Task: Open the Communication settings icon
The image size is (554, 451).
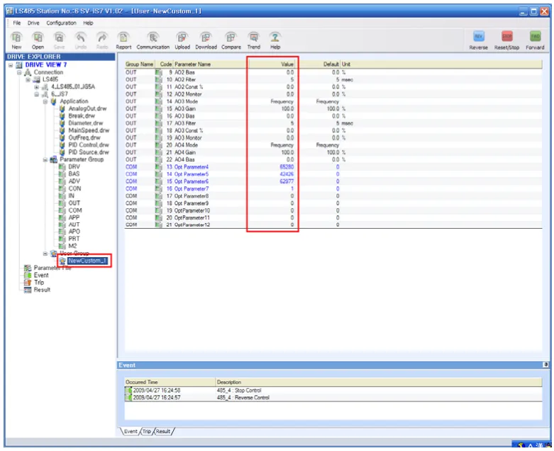Action: [153, 39]
